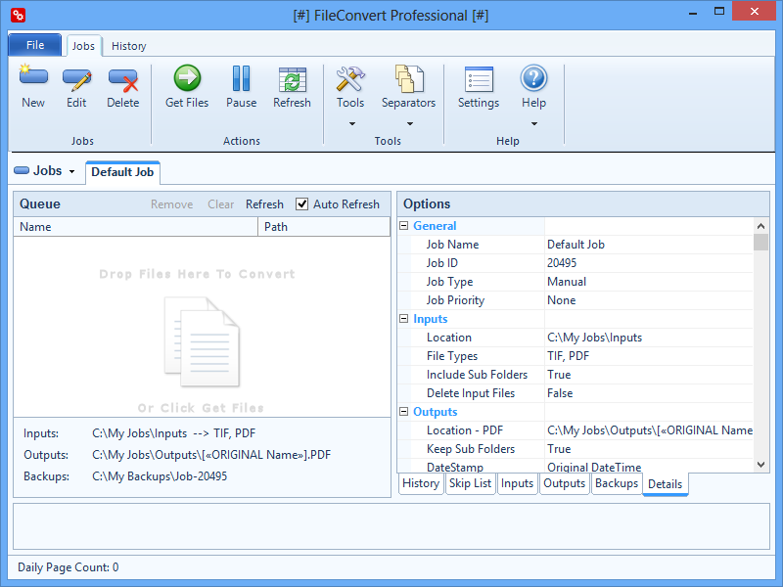Click Clear in the Queue header

point(221,204)
